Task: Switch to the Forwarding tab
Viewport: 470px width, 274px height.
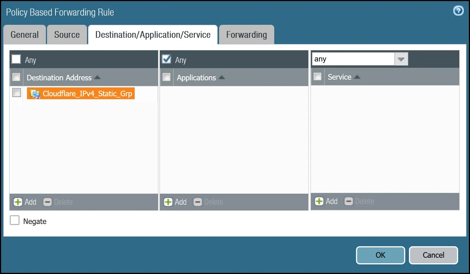Action: point(246,35)
